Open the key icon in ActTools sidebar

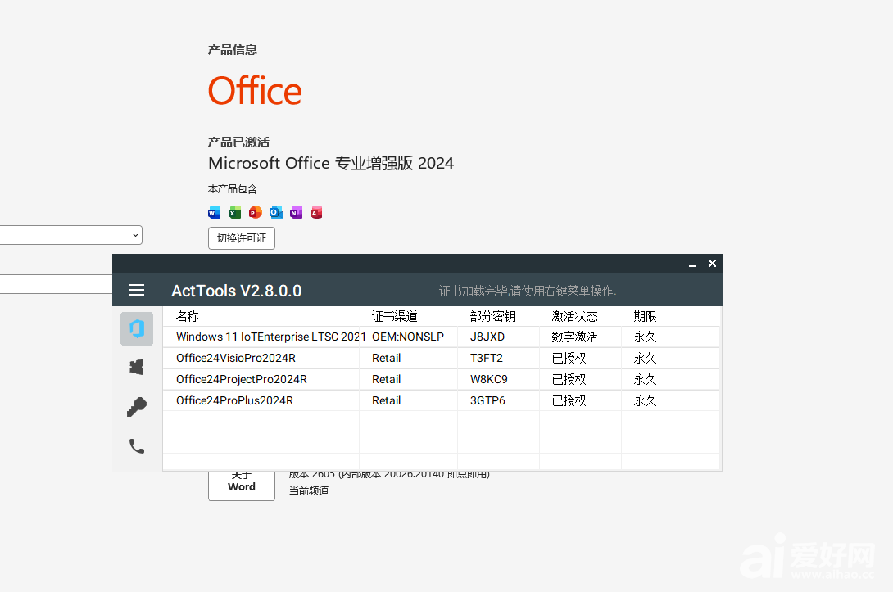point(137,406)
